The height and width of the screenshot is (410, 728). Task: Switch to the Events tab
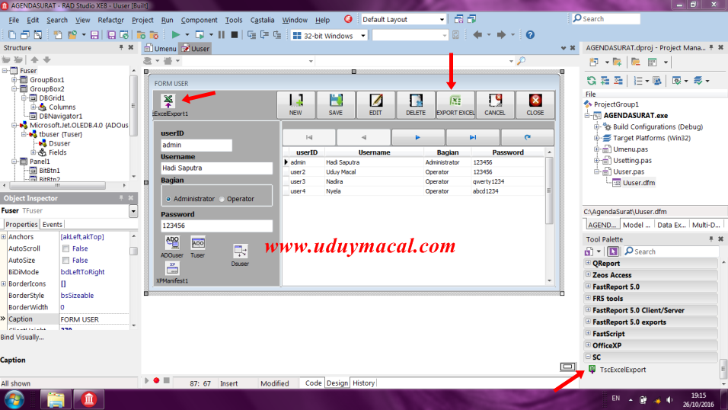[52, 224]
